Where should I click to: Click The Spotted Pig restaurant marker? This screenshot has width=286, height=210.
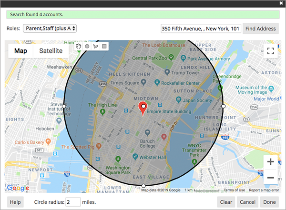point(99,146)
